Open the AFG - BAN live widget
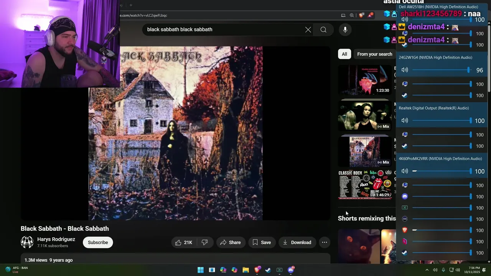This screenshot has height=276, width=491. (16, 270)
